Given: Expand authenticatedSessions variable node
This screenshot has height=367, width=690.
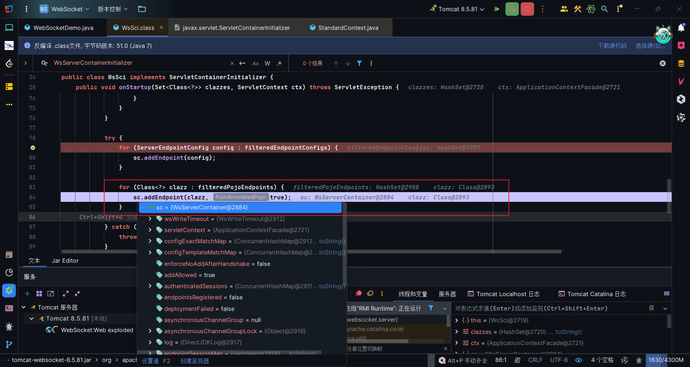Looking at the screenshot, I should coord(150,286).
